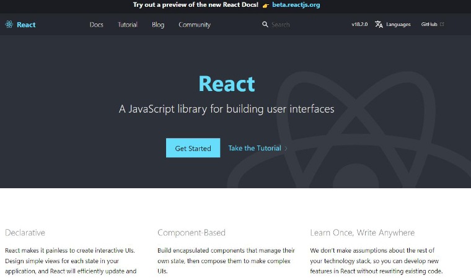The height and width of the screenshot is (278, 471).
Task: Visit the GitHub link in header
Action: [x=429, y=24]
